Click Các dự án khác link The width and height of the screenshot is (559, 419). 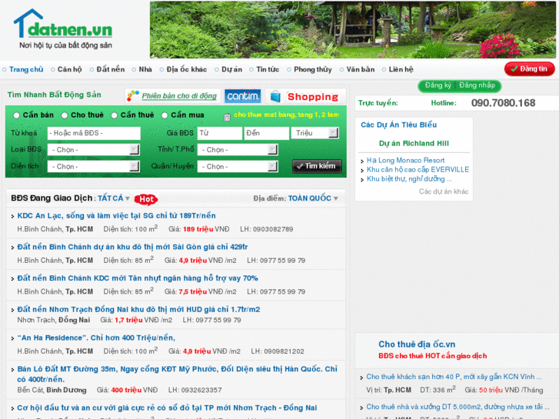[444, 191]
